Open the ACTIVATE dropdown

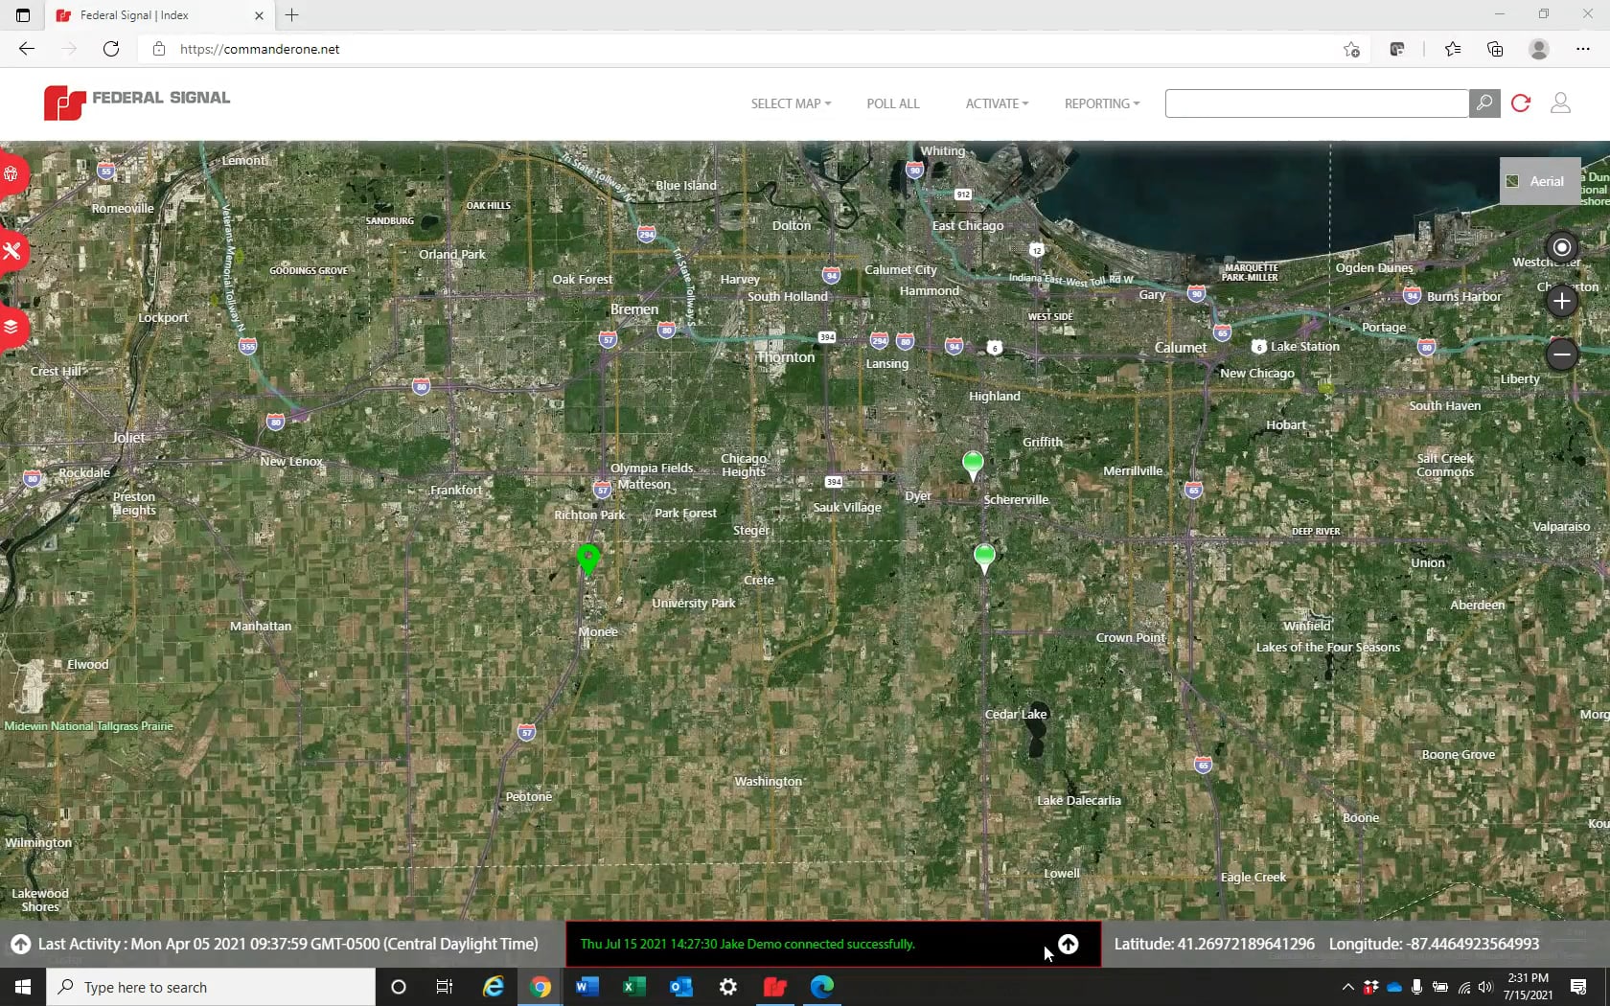tap(996, 103)
